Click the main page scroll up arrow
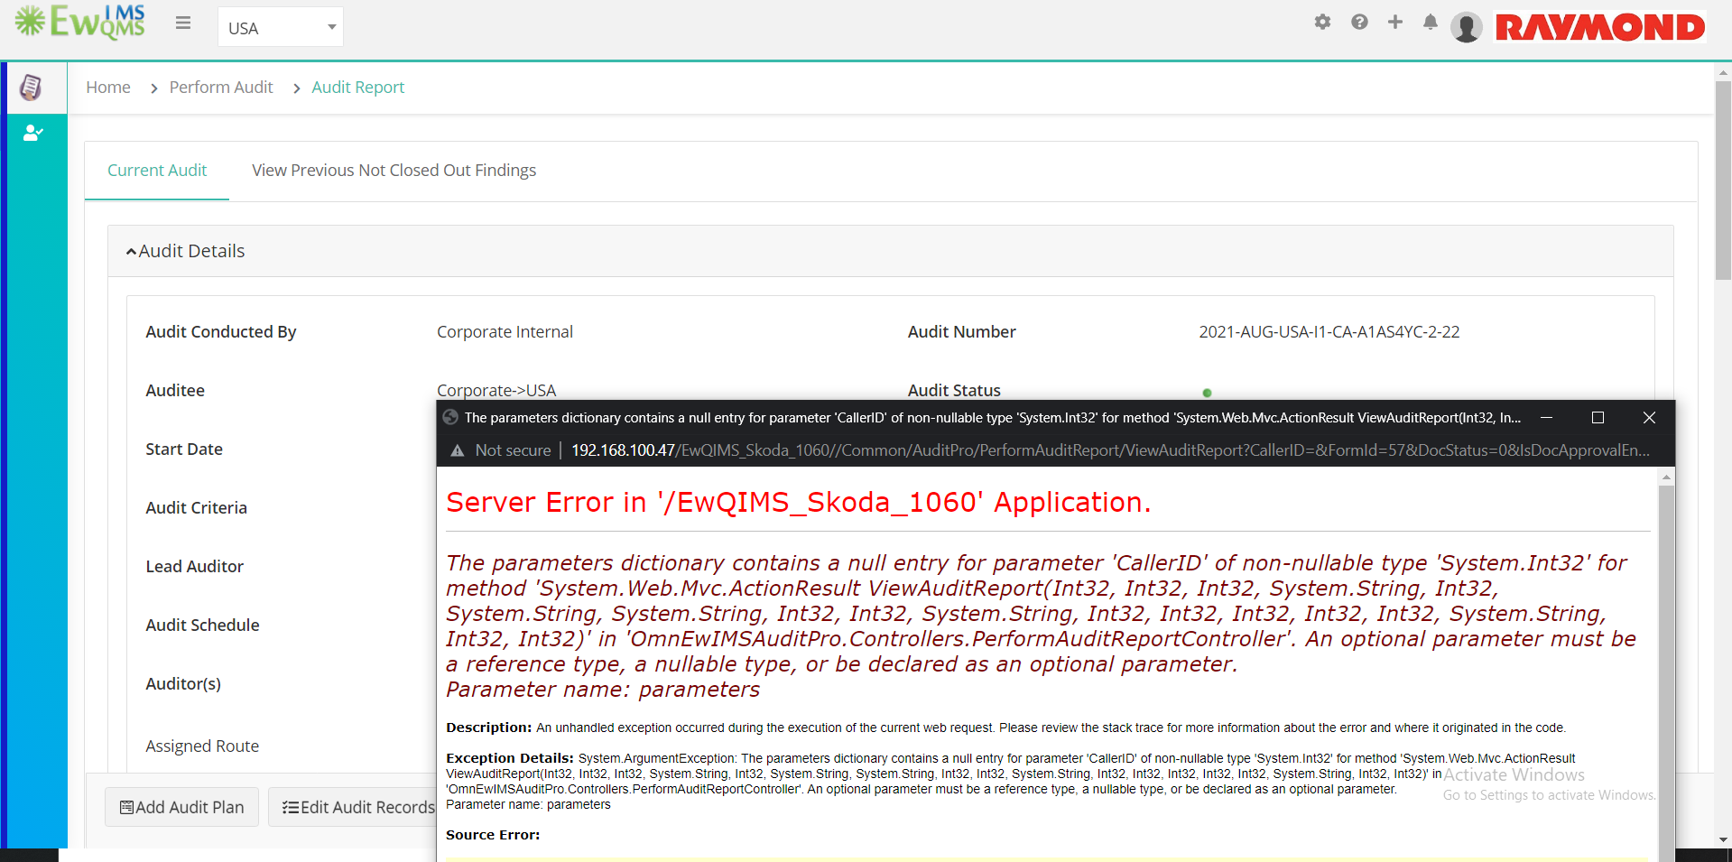 [x=1723, y=71]
